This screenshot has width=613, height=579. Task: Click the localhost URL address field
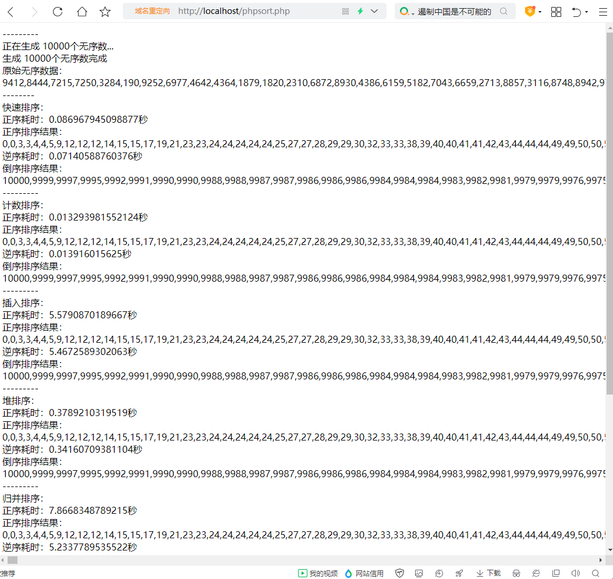click(234, 11)
